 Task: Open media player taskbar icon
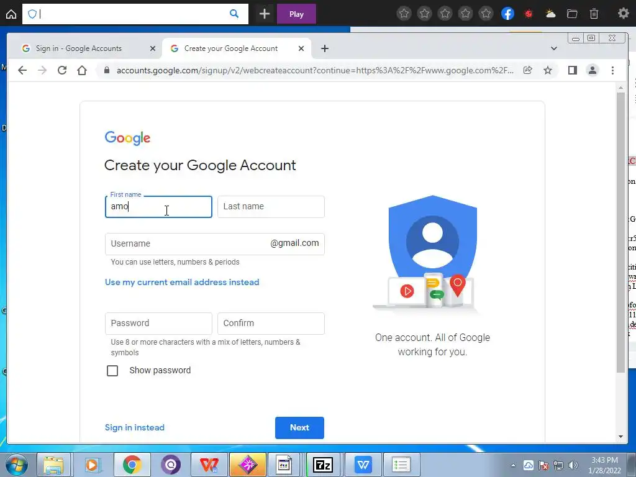[92, 465]
